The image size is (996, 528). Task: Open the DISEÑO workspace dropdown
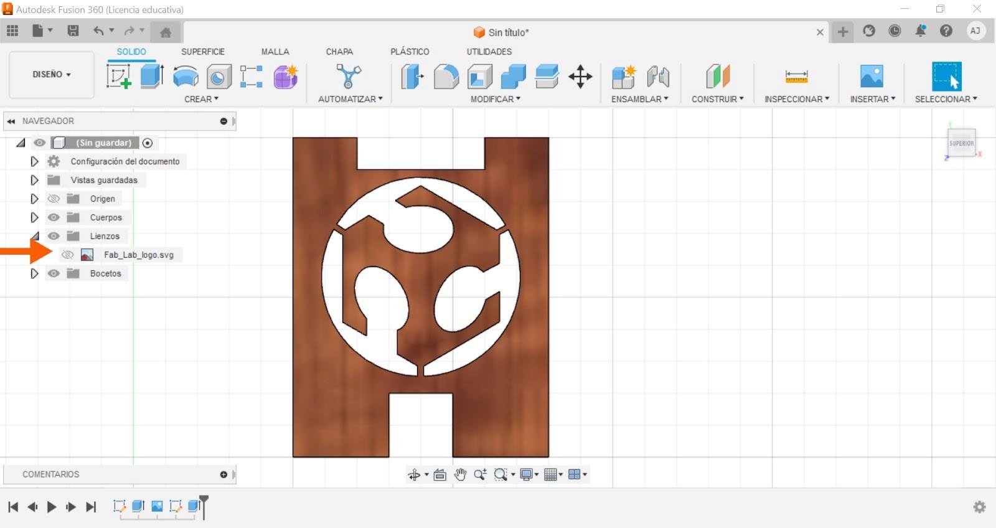coord(52,74)
